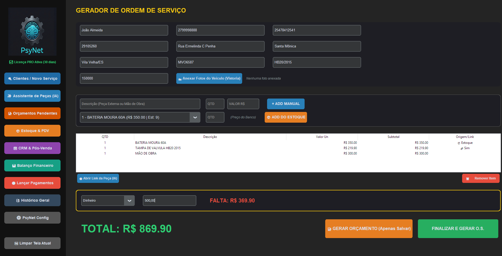Go to Balanço Financeiro section
Image resolution: width=502 pixels, height=256 pixels.
32,165
